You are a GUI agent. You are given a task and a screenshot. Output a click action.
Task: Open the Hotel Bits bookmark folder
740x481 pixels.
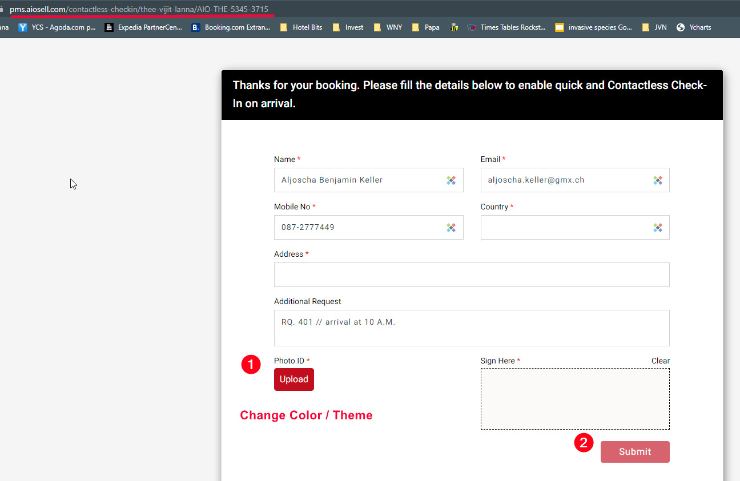click(301, 27)
